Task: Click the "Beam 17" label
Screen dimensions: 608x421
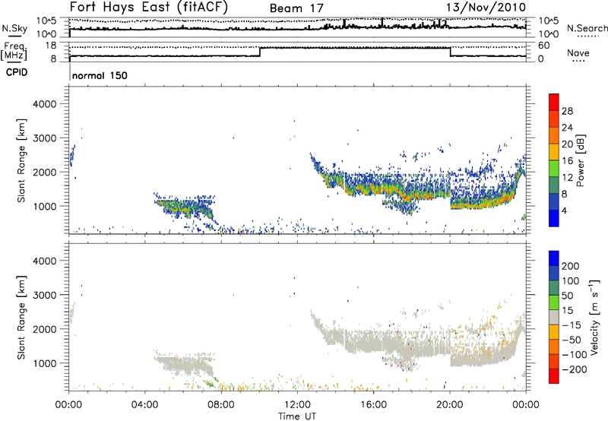Action: tap(296, 8)
